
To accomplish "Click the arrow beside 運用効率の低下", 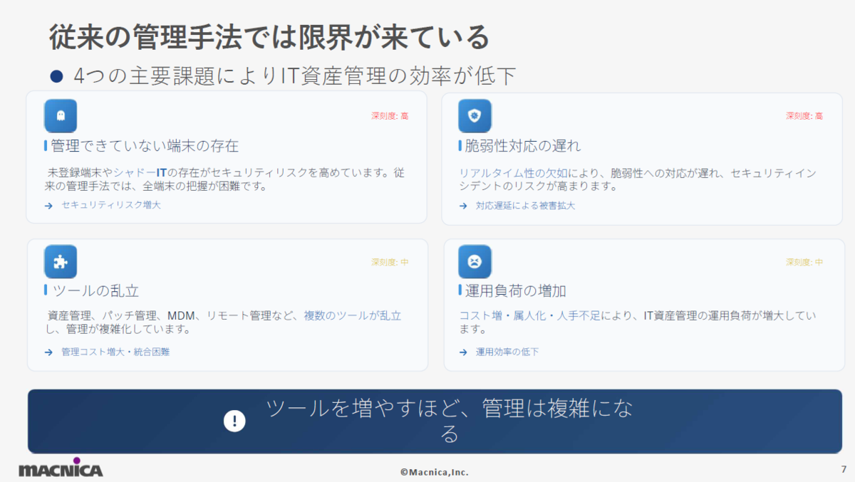I will coord(463,352).
